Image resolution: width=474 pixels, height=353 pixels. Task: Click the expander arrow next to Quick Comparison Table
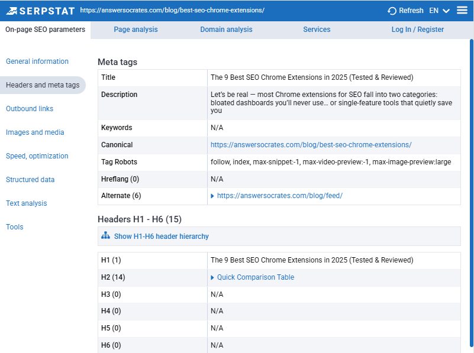[214, 277]
